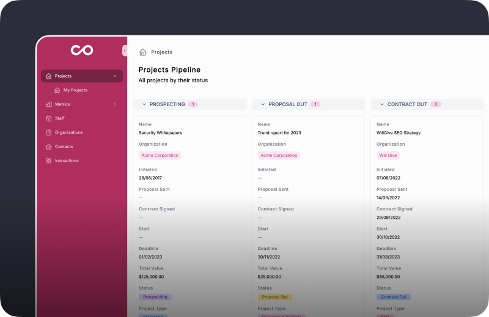Click the total value $25,000.00
This screenshot has width=489, height=317.
coord(269,277)
